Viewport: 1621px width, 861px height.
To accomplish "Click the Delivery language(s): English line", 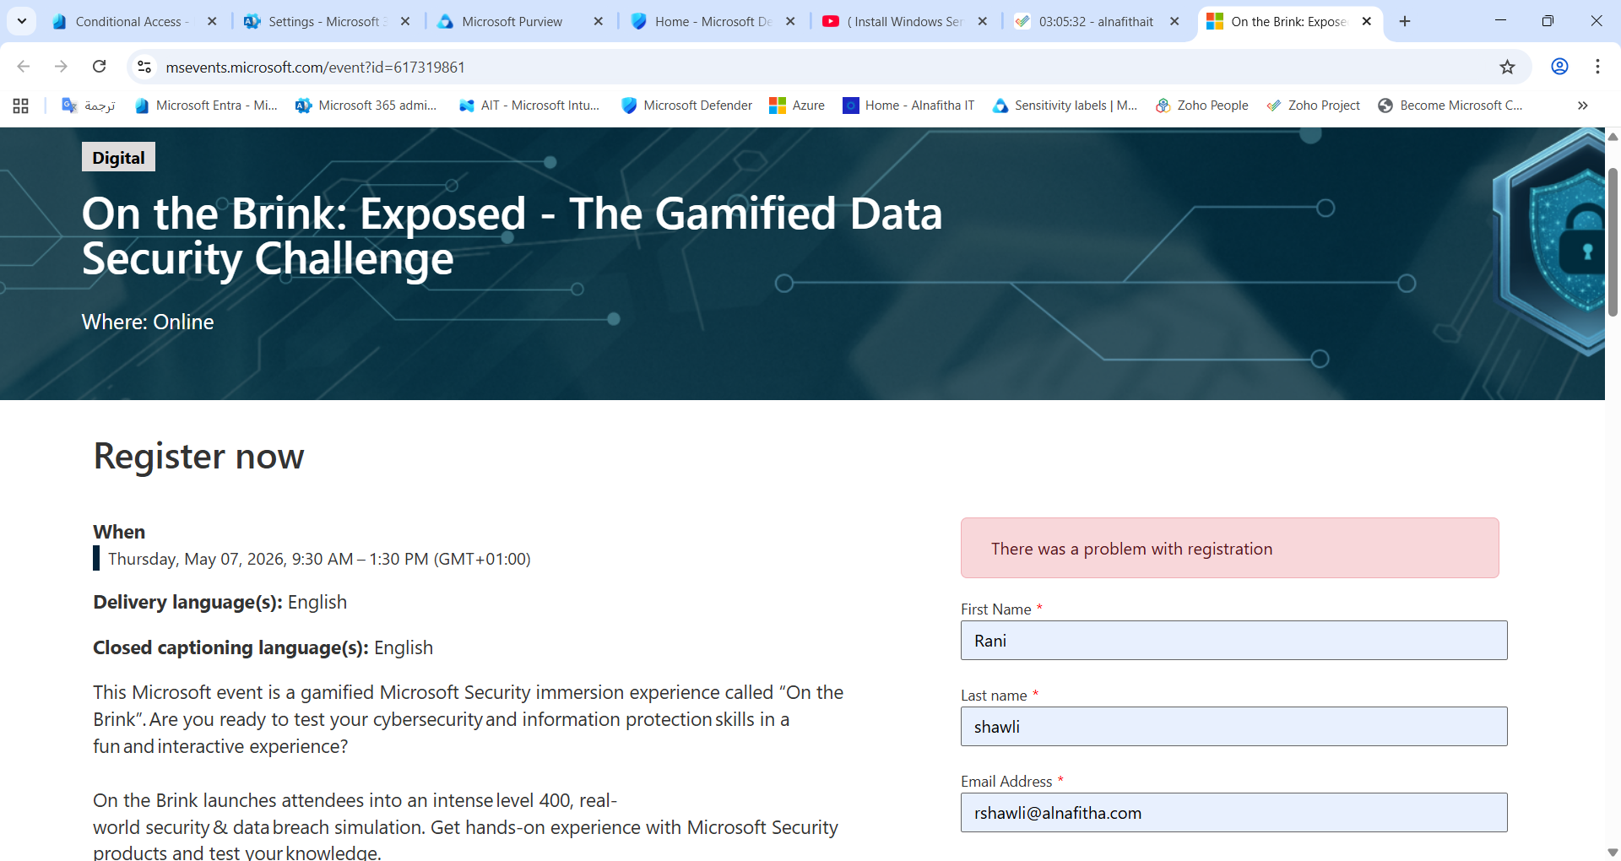I will coord(220,603).
